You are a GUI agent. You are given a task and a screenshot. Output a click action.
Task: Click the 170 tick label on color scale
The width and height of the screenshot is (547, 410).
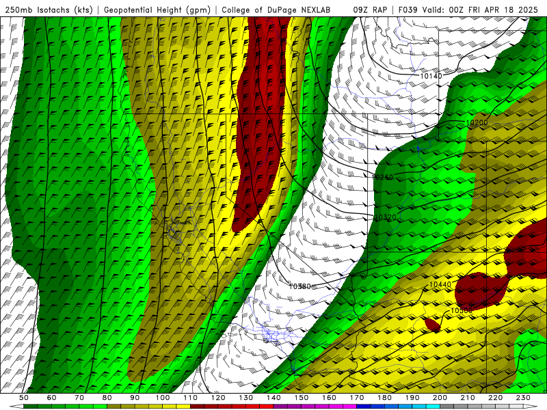pos(357,398)
